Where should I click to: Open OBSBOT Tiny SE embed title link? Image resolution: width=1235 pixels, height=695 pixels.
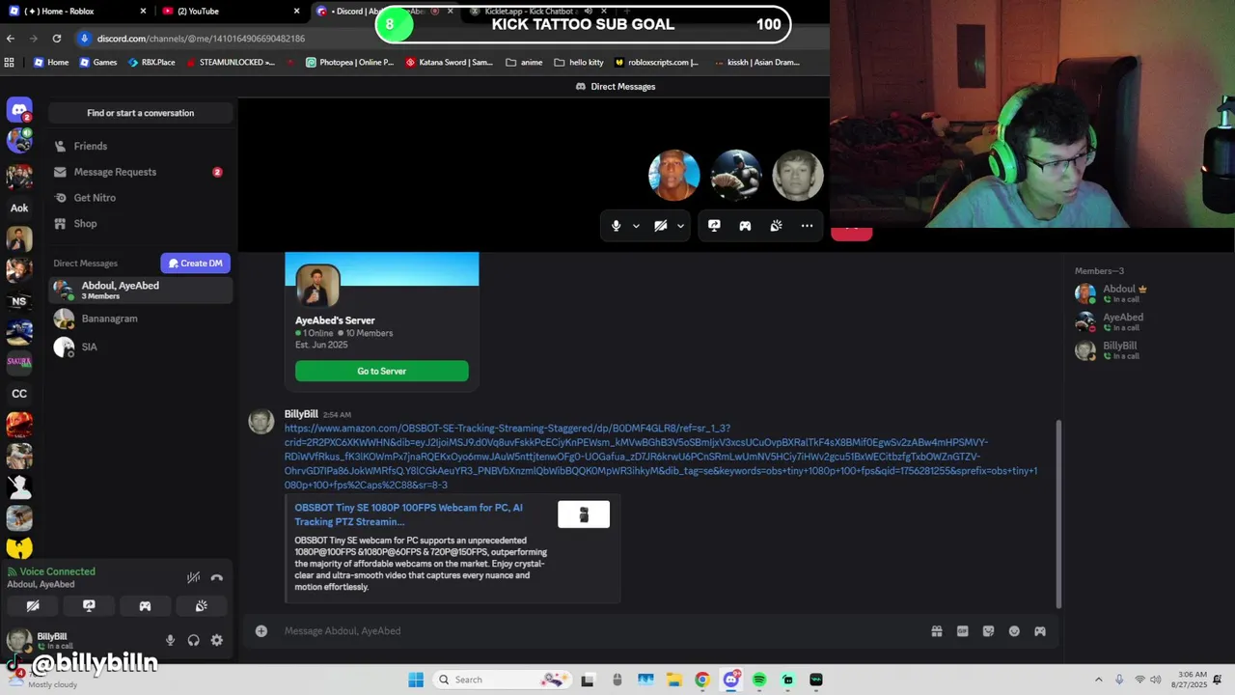tap(409, 514)
